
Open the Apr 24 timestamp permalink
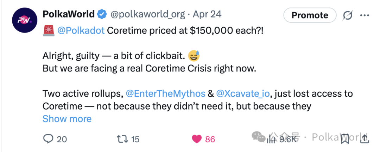pyautogui.click(x=207, y=14)
